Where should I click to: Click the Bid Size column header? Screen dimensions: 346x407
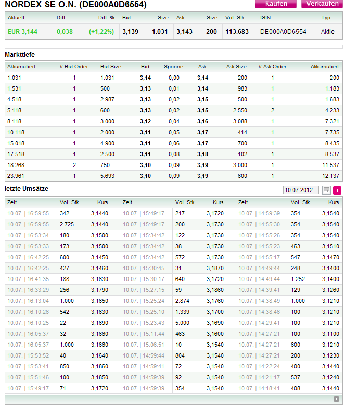(x=110, y=67)
